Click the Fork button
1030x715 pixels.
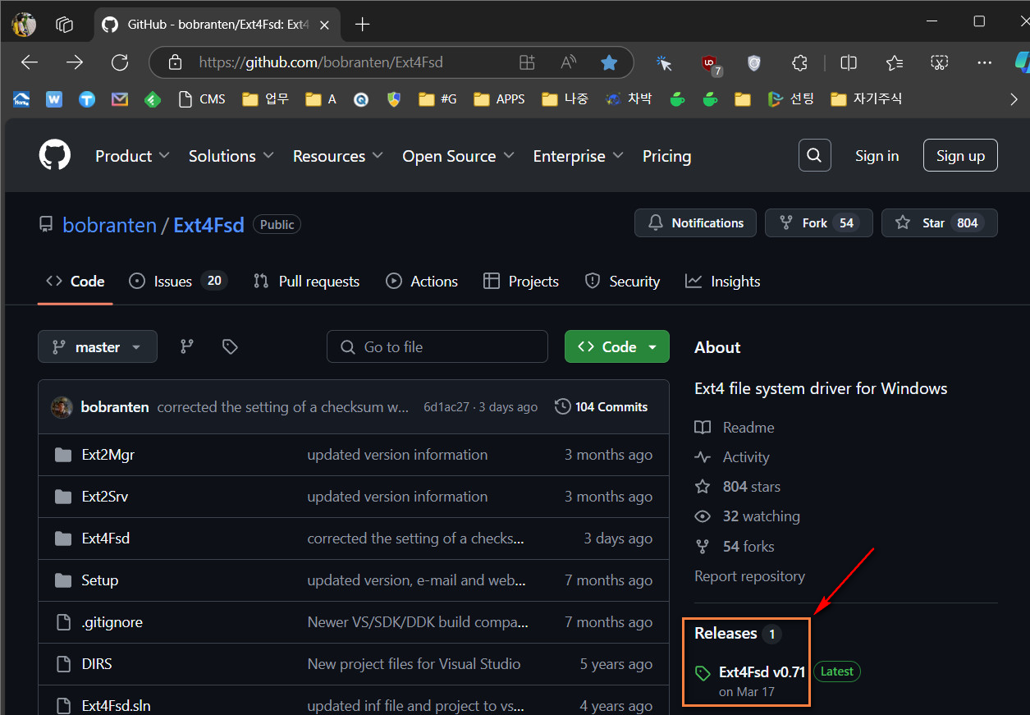coord(819,223)
